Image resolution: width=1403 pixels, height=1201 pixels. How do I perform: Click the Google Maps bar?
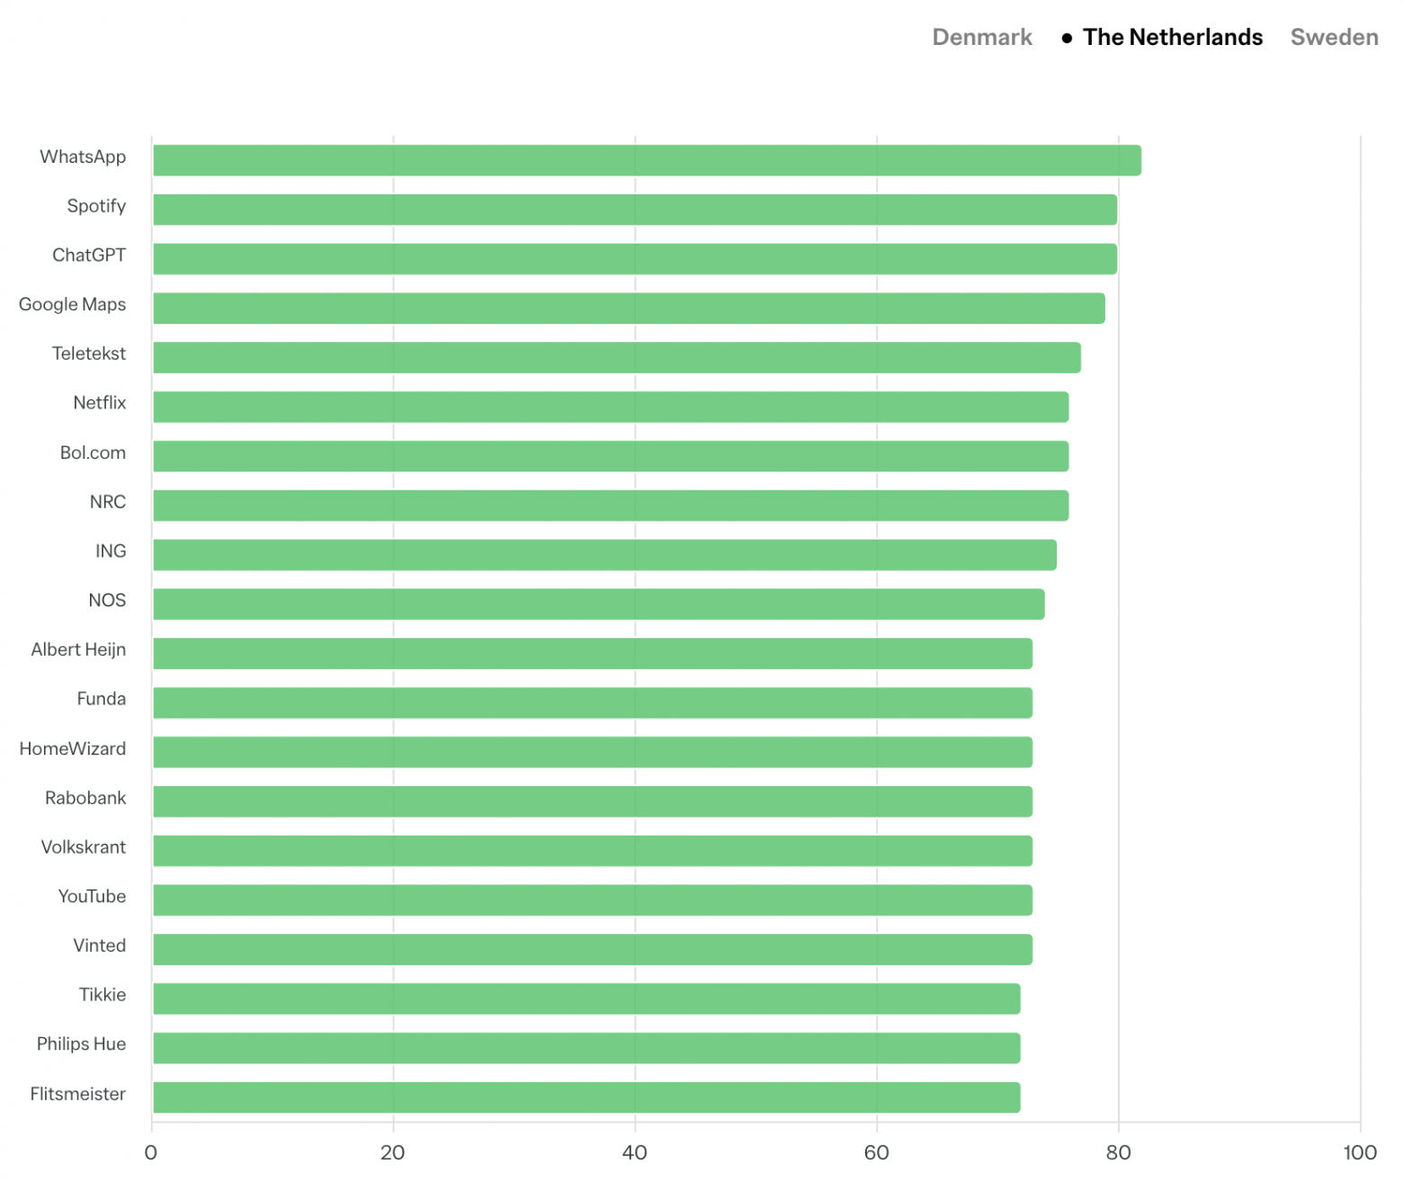click(629, 309)
